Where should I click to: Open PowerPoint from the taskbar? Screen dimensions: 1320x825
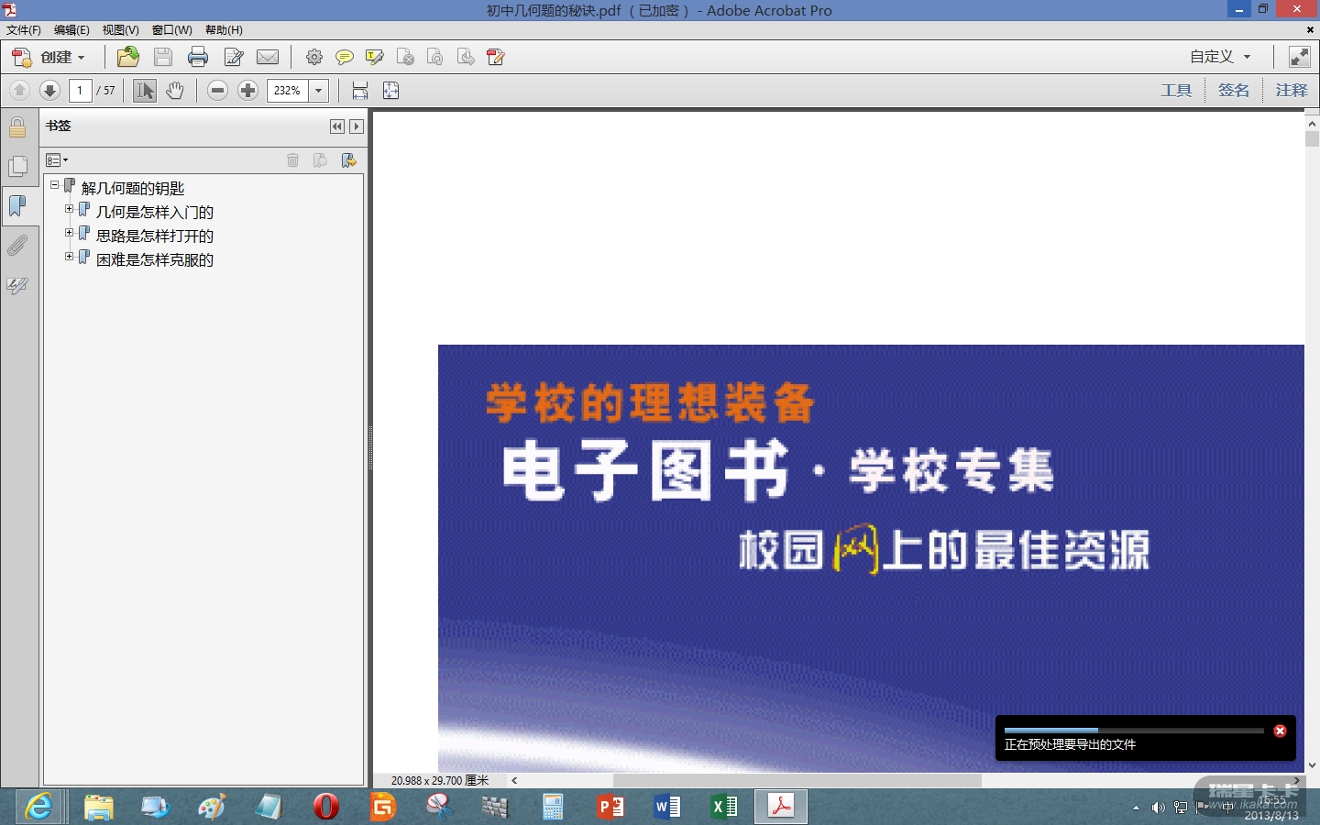(610, 807)
